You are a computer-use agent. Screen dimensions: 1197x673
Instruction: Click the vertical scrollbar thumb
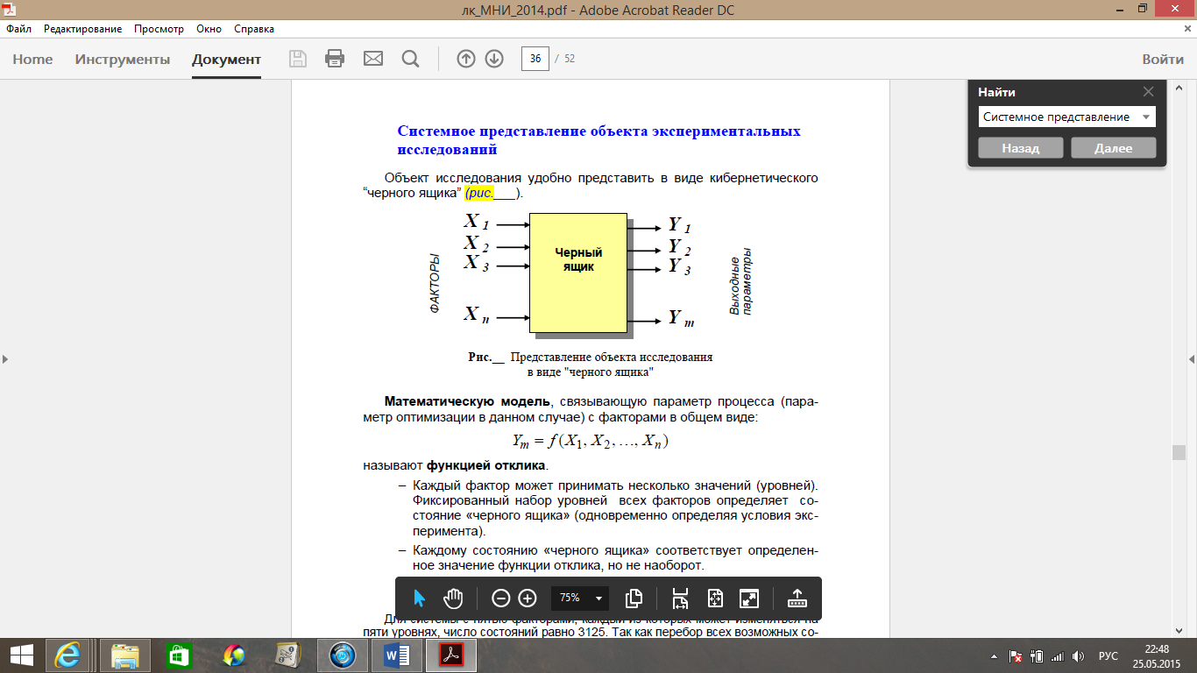1179,453
